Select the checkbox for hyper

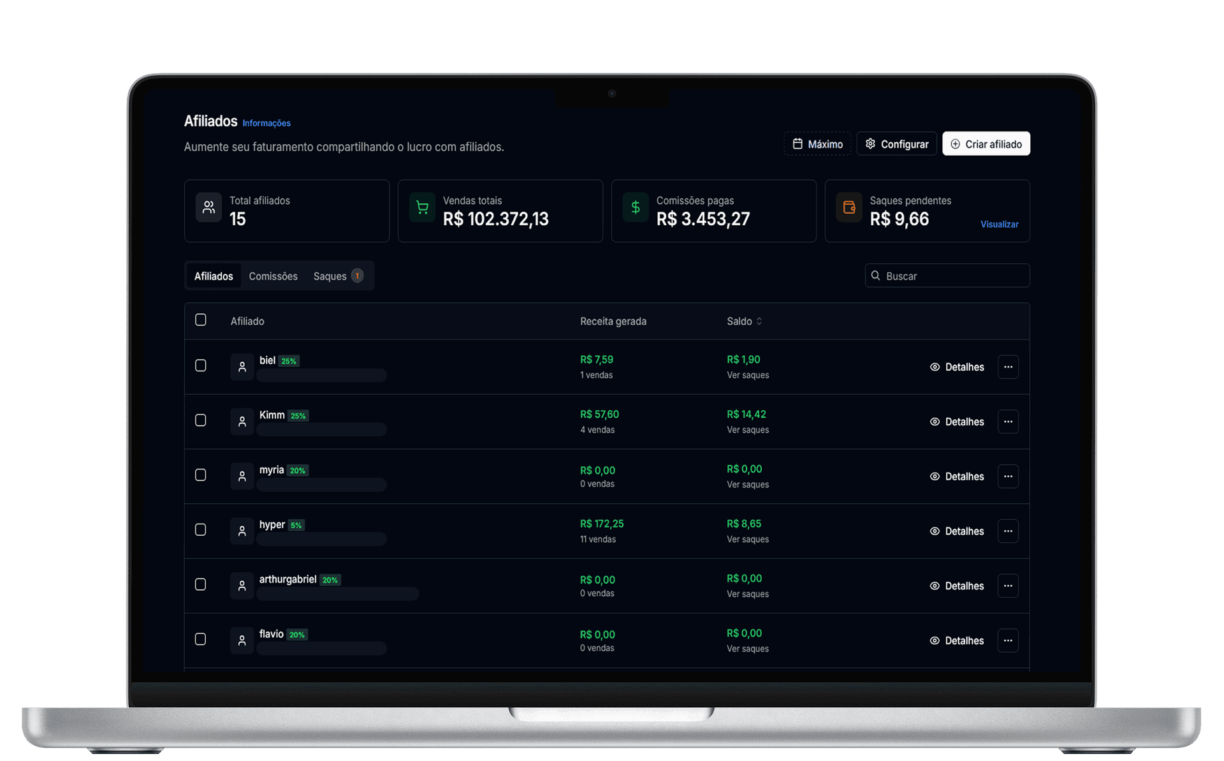(201, 530)
